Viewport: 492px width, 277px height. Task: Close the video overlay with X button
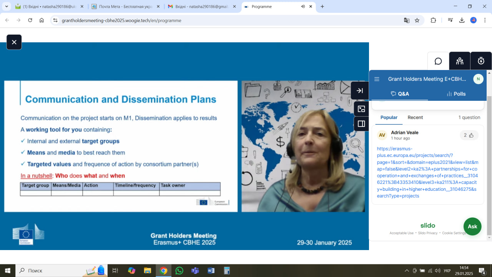coord(14,42)
